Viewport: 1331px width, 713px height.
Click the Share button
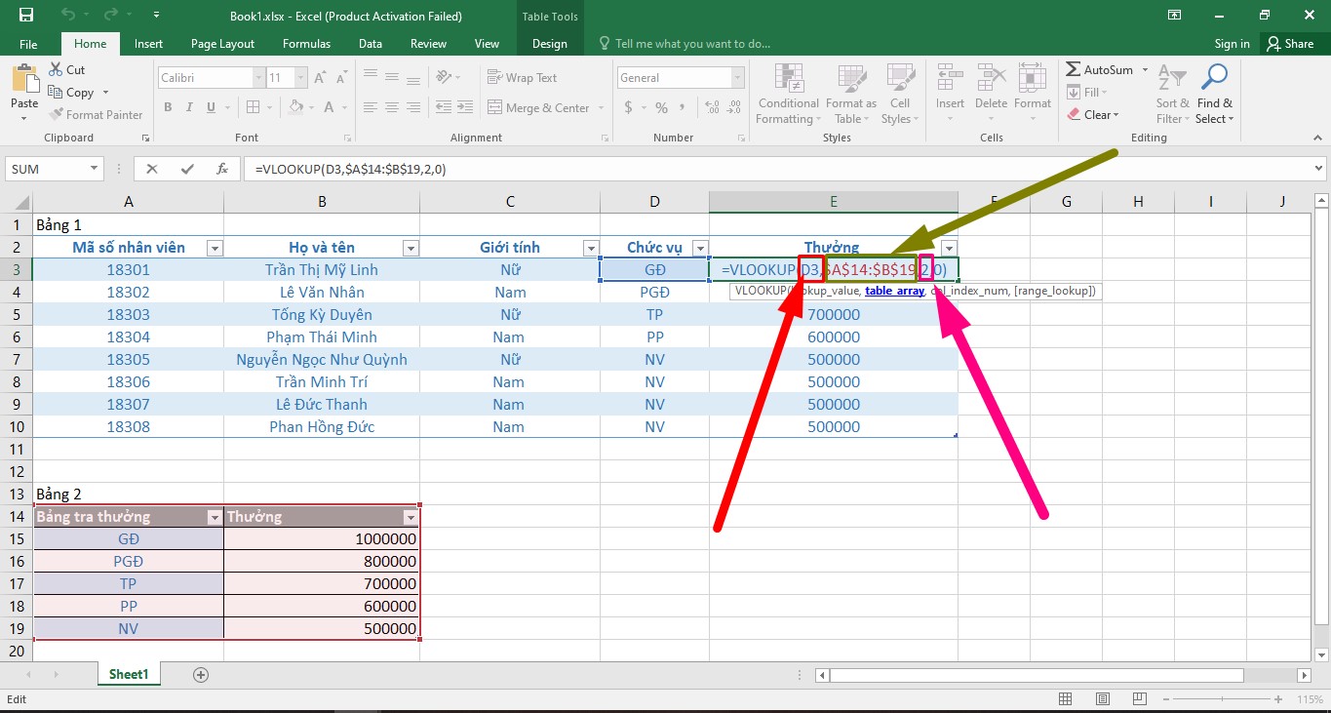pyautogui.click(x=1289, y=44)
